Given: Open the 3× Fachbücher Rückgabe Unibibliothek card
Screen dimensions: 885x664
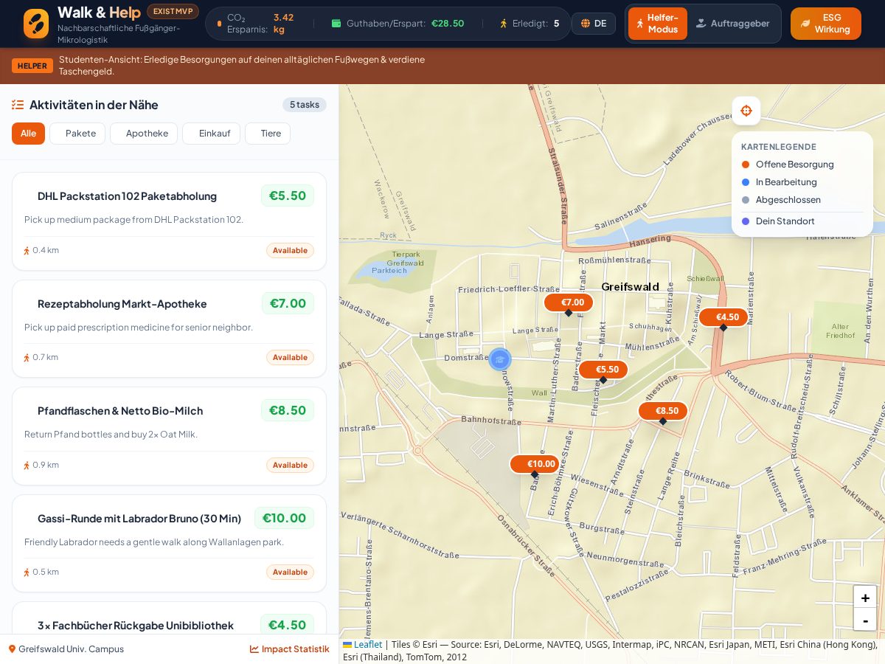Looking at the screenshot, I should tap(169, 618).
